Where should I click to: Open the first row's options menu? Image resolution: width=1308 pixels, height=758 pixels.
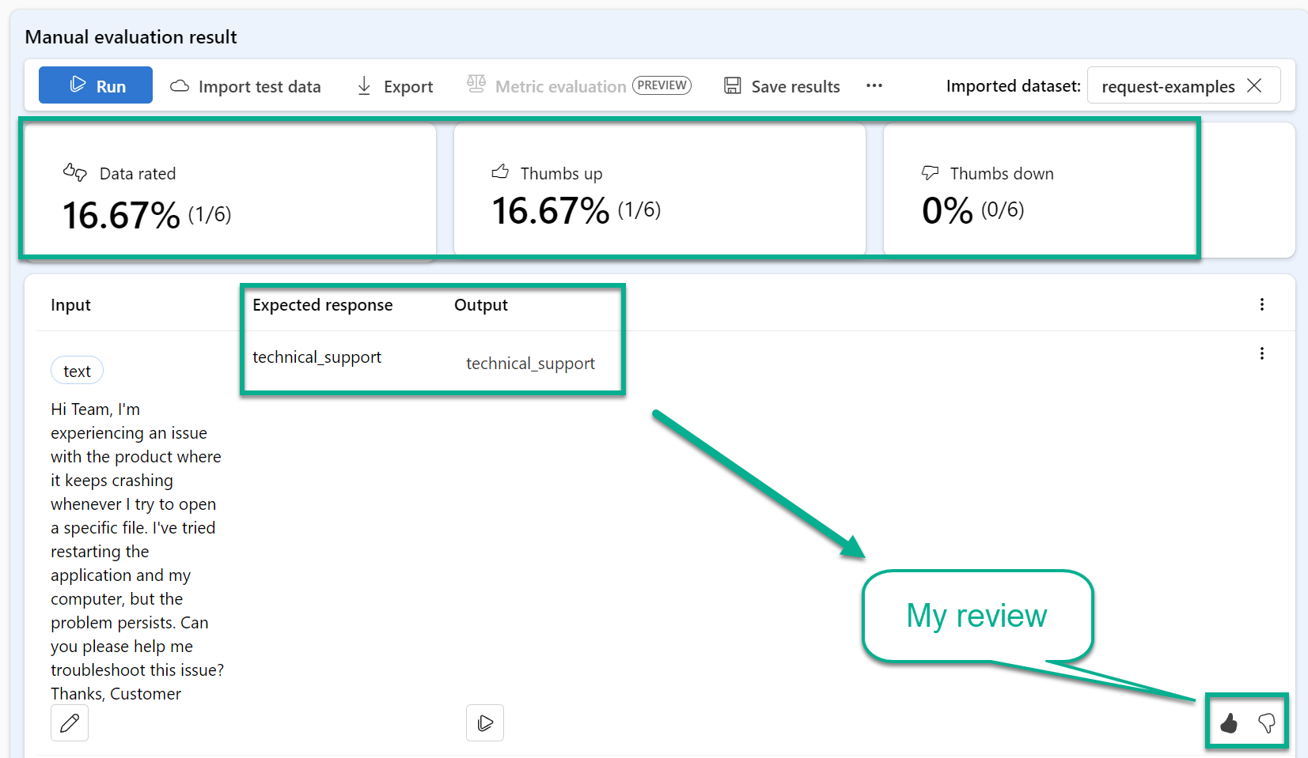pos(1261,353)
